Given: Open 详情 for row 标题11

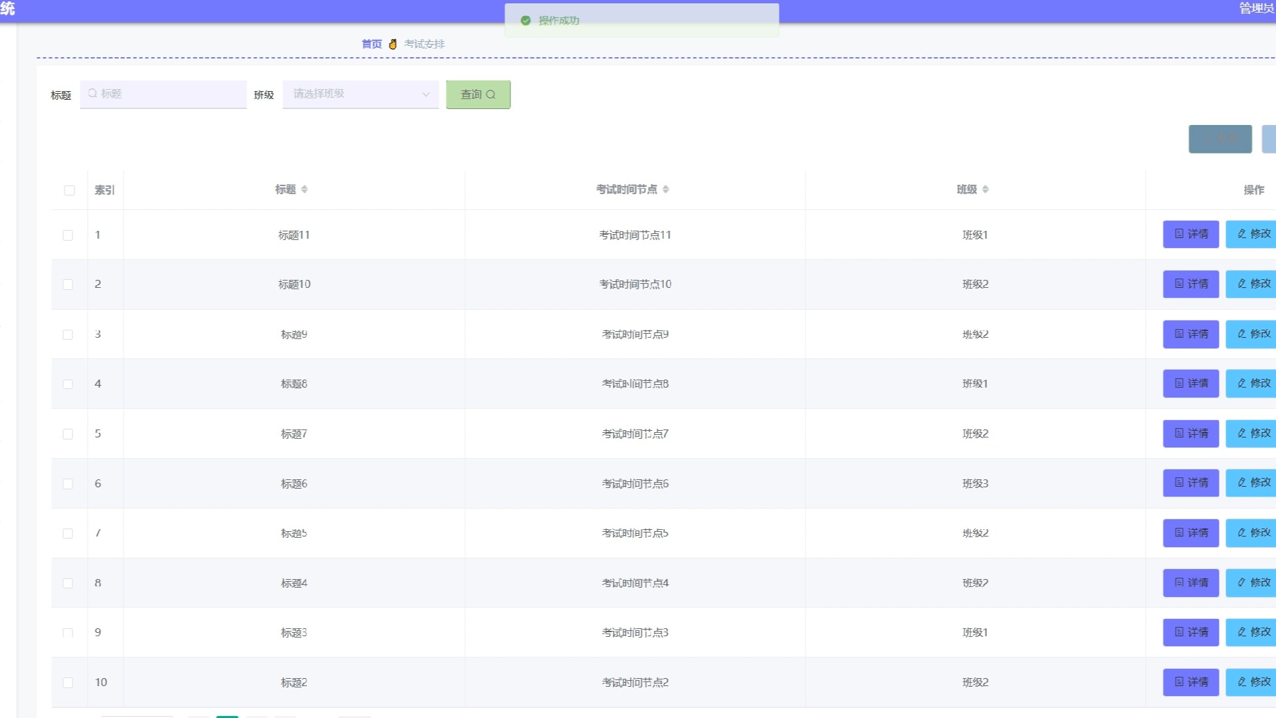Looking at the screenshot, I should pos(1191,234).
